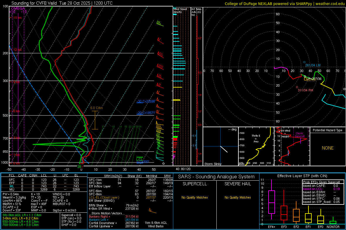Click the LowRH = 88% value
The height and width of the screenshot is (230, 346).
(x=12, y=201)
